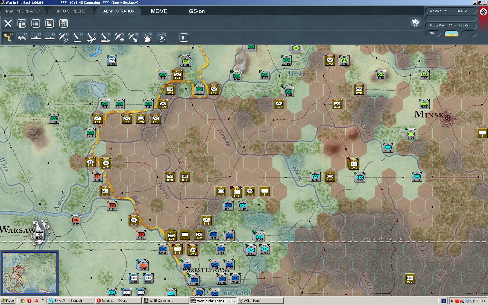The height and width of the screenshot is (305, 488).
Task: Select F7 bomb airfield mode icon
Action: pyautogui.click(x=92, y=37)
